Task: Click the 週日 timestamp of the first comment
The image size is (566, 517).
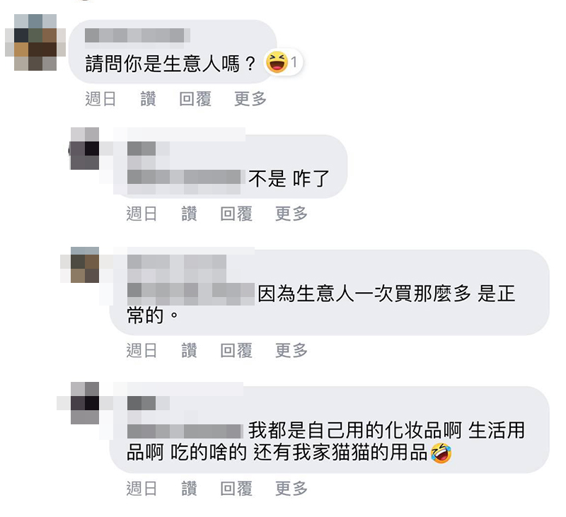Action: pos(100,99)
